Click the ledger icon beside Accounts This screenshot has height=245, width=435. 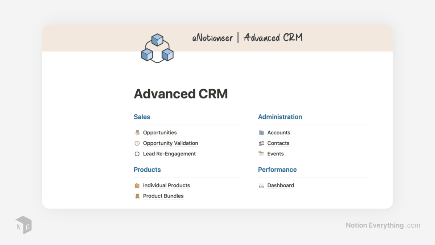tap(261, 132)
